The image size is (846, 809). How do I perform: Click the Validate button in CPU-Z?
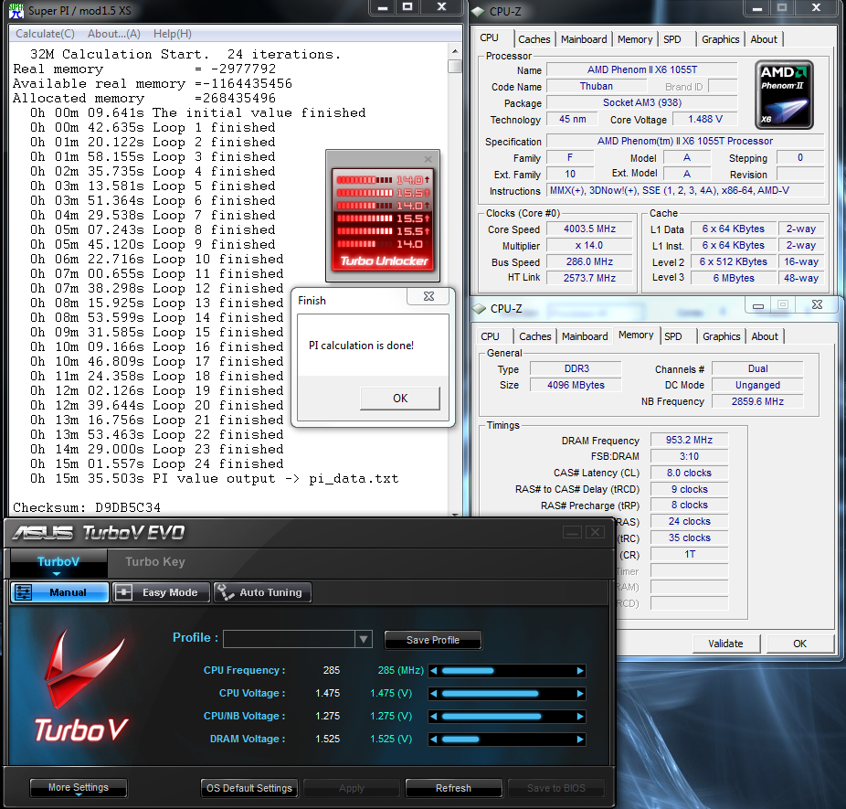coord(725,644)
